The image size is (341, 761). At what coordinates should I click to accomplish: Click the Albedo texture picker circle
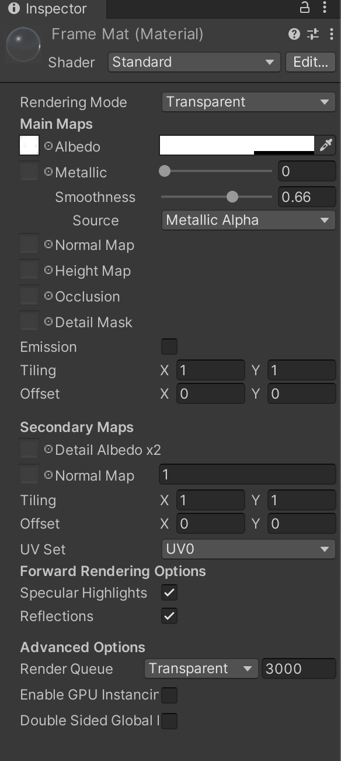[48, 146]
